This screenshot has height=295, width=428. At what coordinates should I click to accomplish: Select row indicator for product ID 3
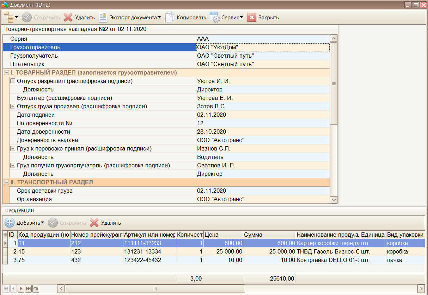pos(5,260)
